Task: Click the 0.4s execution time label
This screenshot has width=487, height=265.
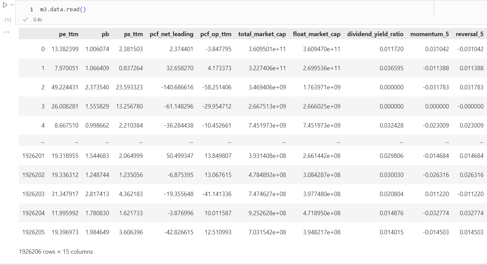Action: pos(37,20)
